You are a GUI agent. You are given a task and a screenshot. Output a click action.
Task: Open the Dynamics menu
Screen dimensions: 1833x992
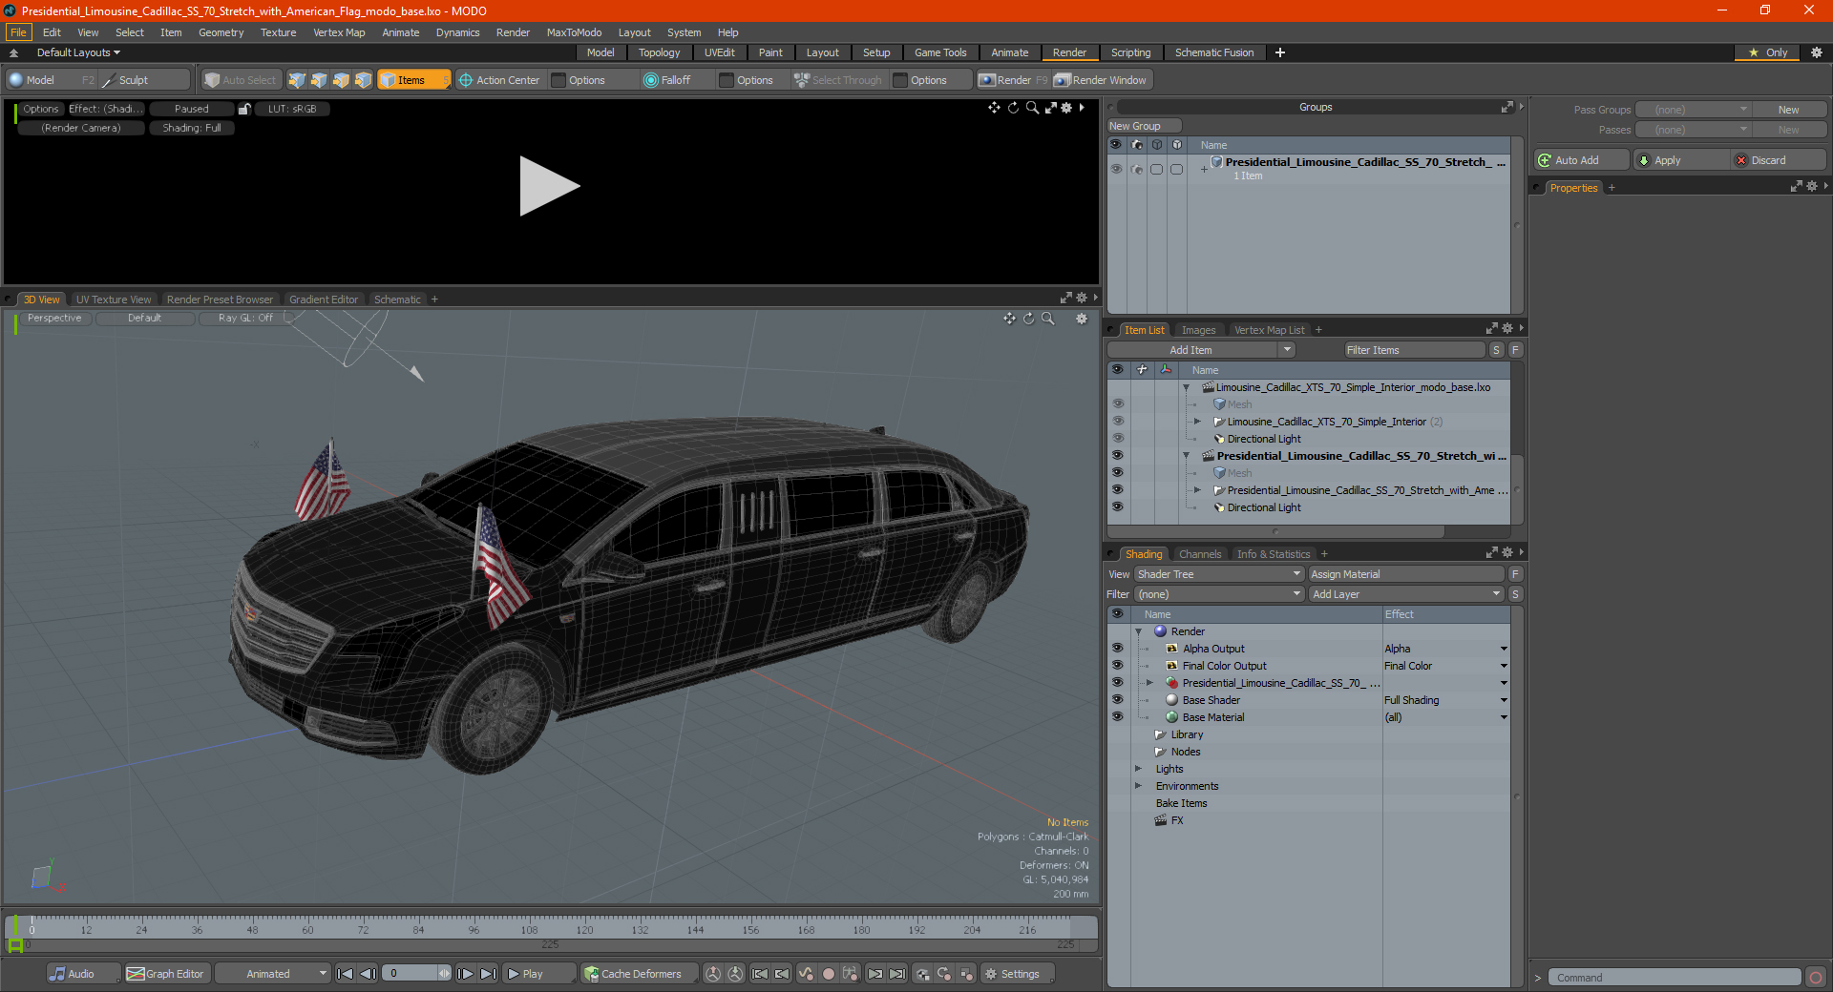[457, 32]
